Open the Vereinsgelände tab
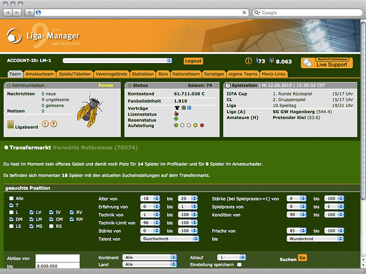Image resolution: width=366 pixels, height=274 pixels. (112, 74)
